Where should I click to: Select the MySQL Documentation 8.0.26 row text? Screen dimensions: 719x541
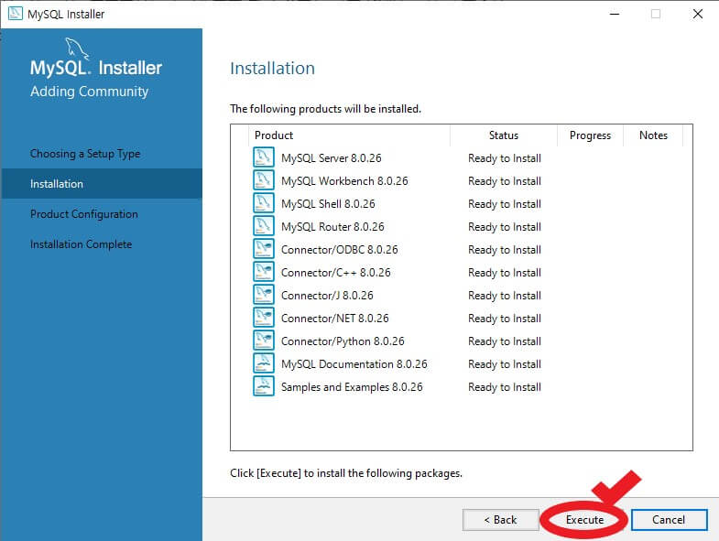354,364
